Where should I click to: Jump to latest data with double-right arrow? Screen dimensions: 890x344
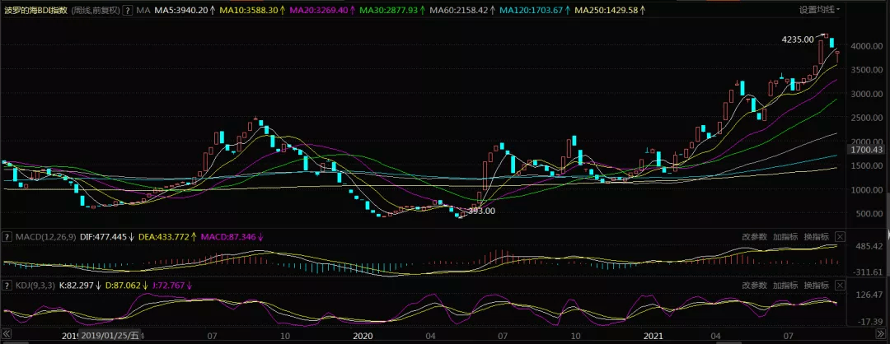(x=880, y=334)
